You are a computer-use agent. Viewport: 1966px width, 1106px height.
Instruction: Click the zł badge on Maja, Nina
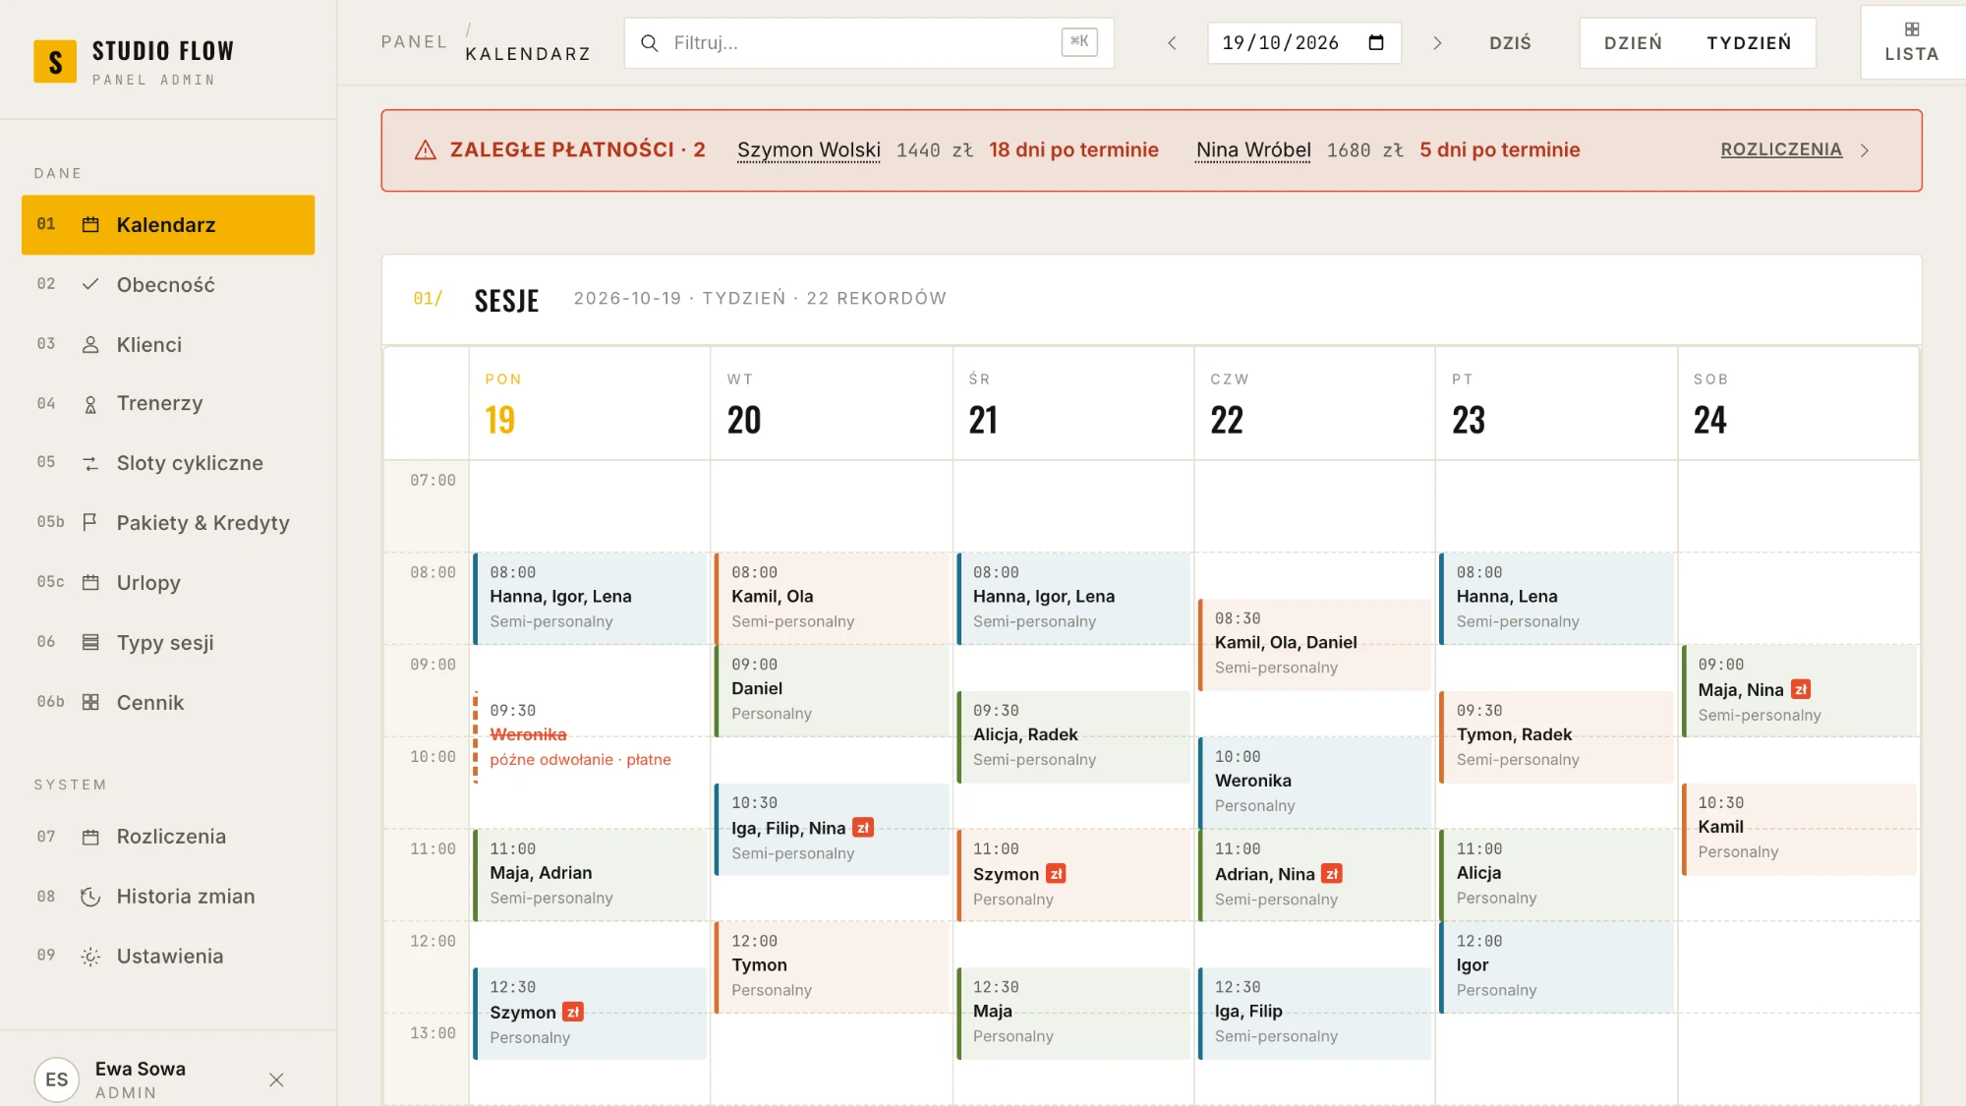point(1801,690)
